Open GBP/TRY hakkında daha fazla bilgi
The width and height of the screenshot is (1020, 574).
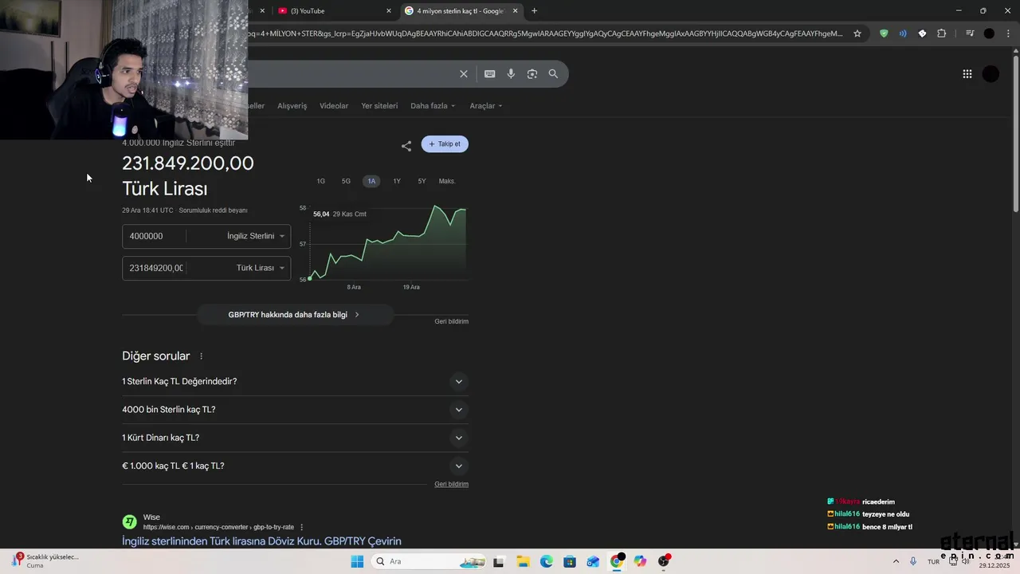click(295, 315)
